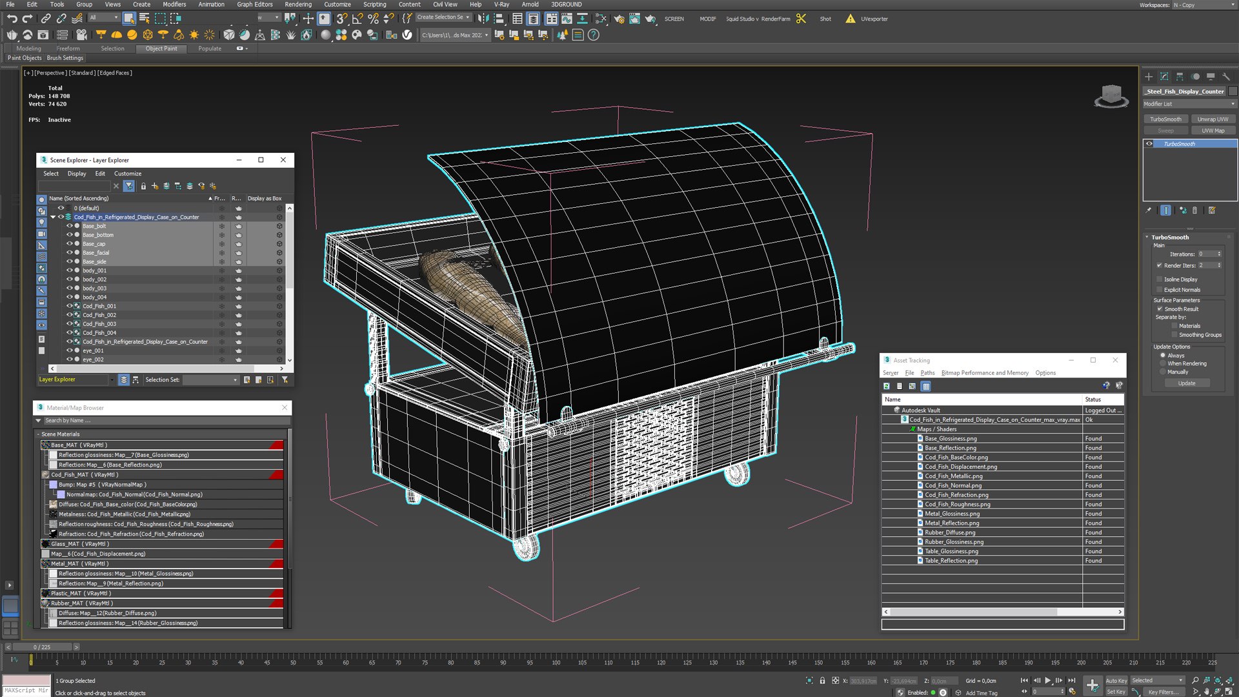Click the Selection Lock toggle icon
The width and height of the screenshot is (1239, 697).
click(822, 680)
